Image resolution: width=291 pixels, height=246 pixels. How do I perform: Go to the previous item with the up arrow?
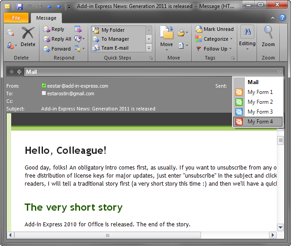pyautogui.click(x=49, y=7)
